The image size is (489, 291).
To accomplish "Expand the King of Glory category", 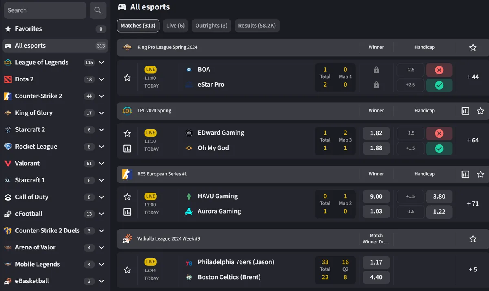I will [x=101, y=113].
